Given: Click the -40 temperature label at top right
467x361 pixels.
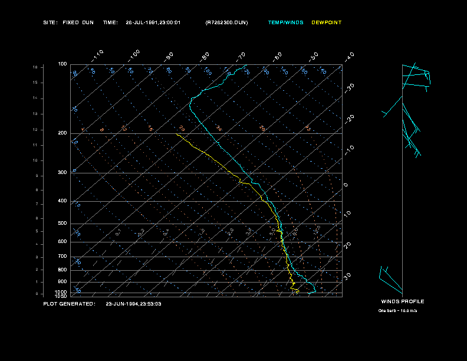Looking at the screenshot, I should [x=349, y=57].
